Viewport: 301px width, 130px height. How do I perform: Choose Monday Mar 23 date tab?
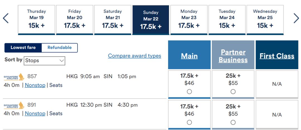189,20
